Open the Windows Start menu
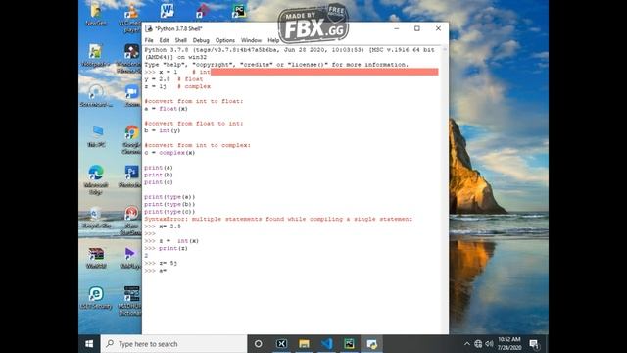This screenshot has width=627, height=353. [x=89, y=344]
